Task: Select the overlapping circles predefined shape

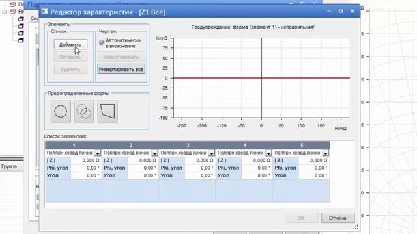Action: tap(84, 111)
